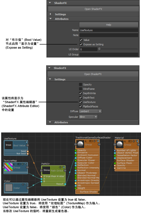Viewport: 141px width, 216px height.
Task: Click the Diffuse Color input port
Action: click(76, 158)
